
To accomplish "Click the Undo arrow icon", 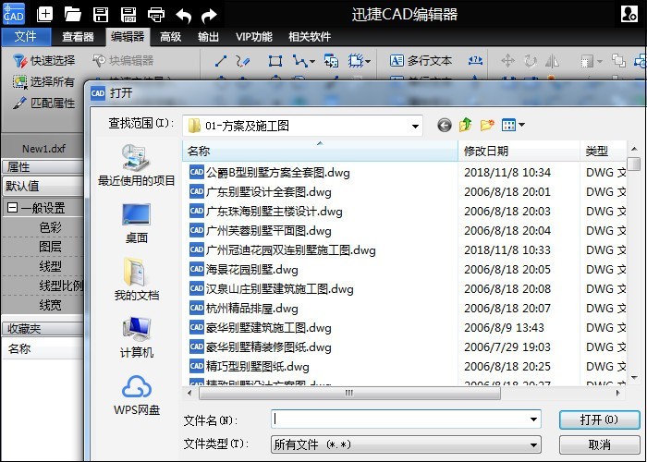I will pos(184,16).
